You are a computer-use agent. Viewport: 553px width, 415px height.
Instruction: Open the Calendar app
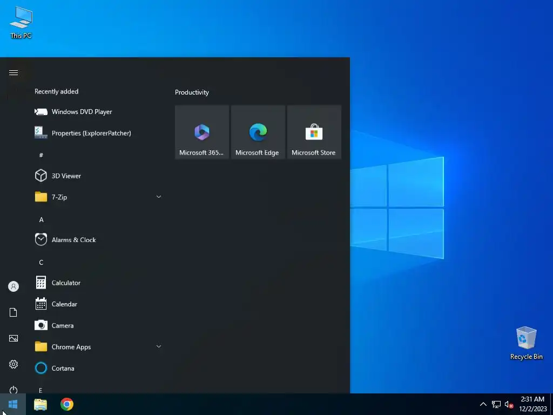tap(99, 304)
